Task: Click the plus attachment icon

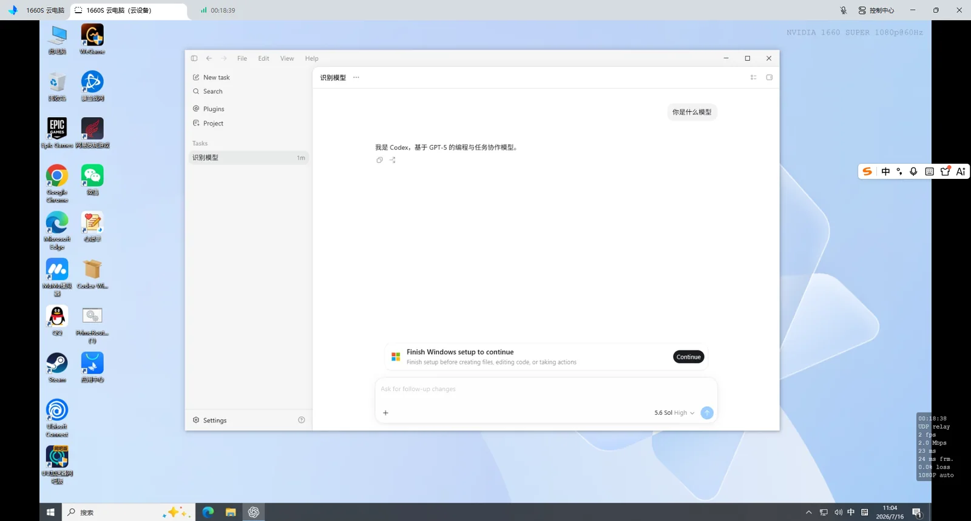Action: 385,413
